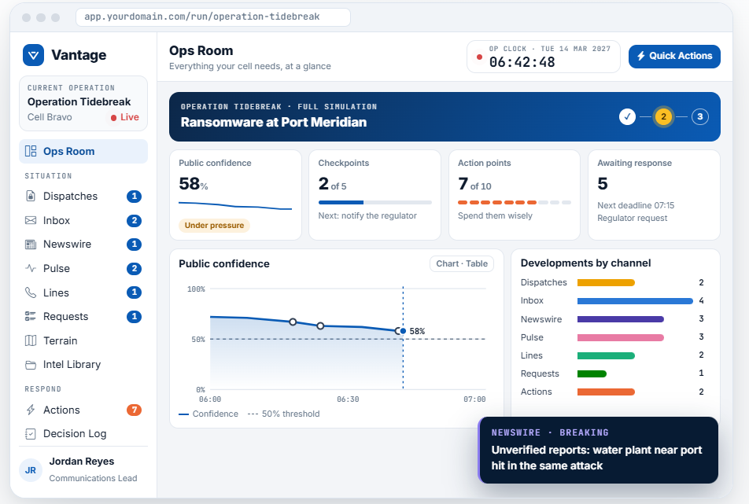Screen dimensions: 749x504
Task: Open Newswire via the newspaper icon
Action: (x=31, y=245)
